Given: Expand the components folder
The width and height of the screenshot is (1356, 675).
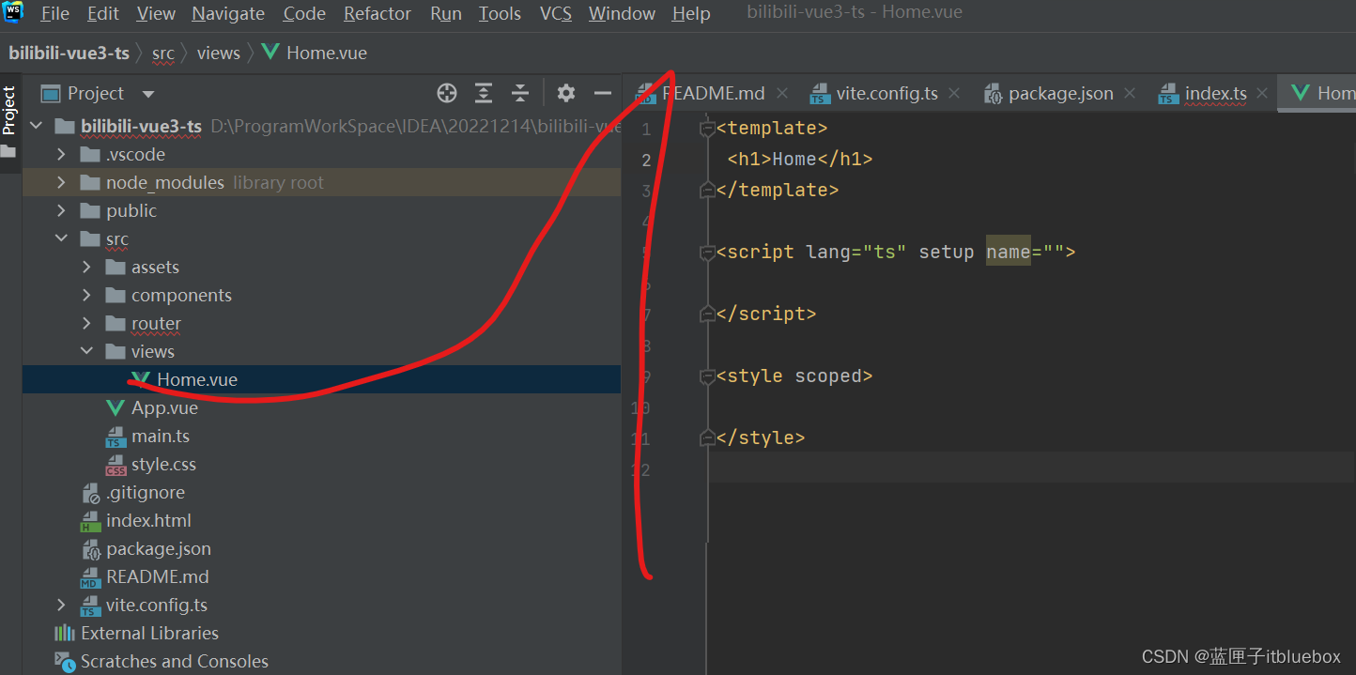Looking at the screenshot, I should [x=87, y=295].
